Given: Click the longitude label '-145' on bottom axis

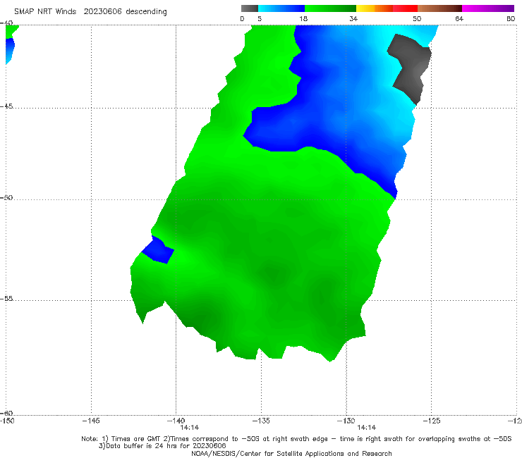Looking at the screenshot, I should [x=91, y=421].
